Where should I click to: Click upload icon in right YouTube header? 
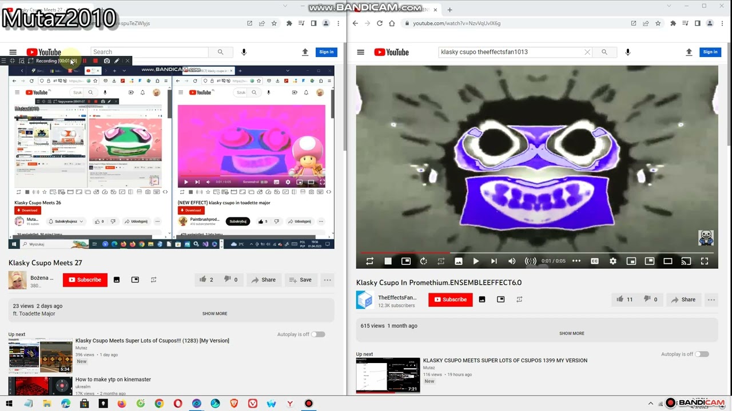coord(689,52)
